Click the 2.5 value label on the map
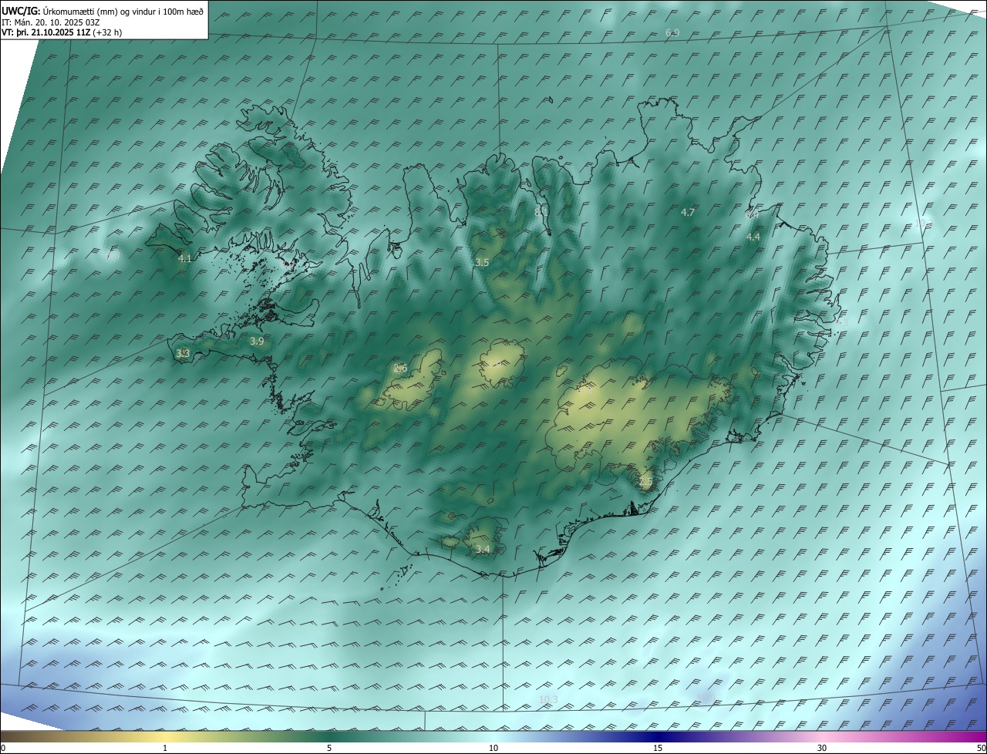 (x=645, y=482)
